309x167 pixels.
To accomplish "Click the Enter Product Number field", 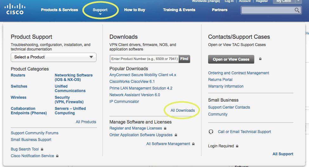I will (x=144, y=59).
